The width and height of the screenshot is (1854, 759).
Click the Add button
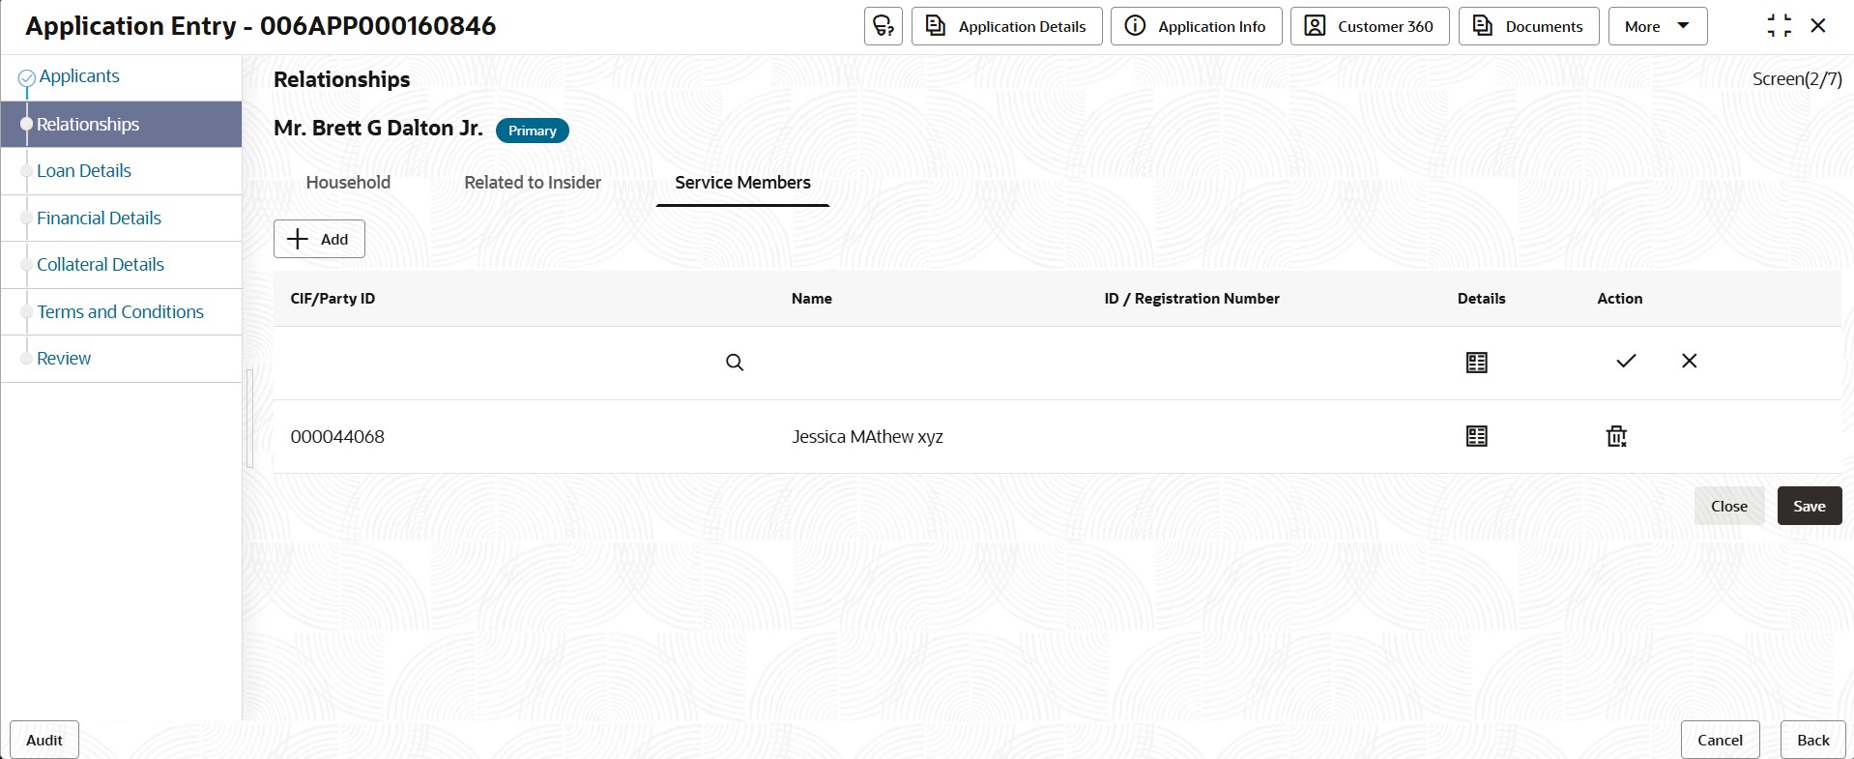319,239
